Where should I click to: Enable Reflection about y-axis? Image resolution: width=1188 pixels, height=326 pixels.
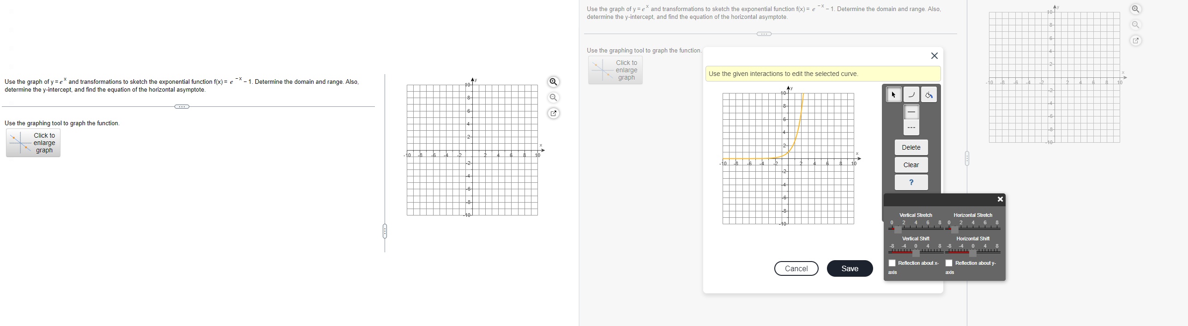click(949, 263)
